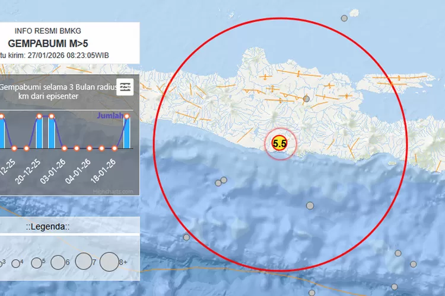Image resolution: width=445 pixels, height=296 pixels.
Task: Select left dot of the paired gray dots
Action: point(218,183)
